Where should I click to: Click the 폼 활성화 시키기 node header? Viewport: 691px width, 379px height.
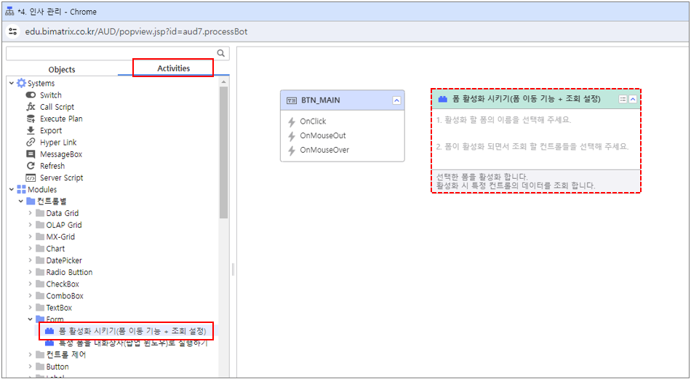pyautogui.click(x=535, y=100)
